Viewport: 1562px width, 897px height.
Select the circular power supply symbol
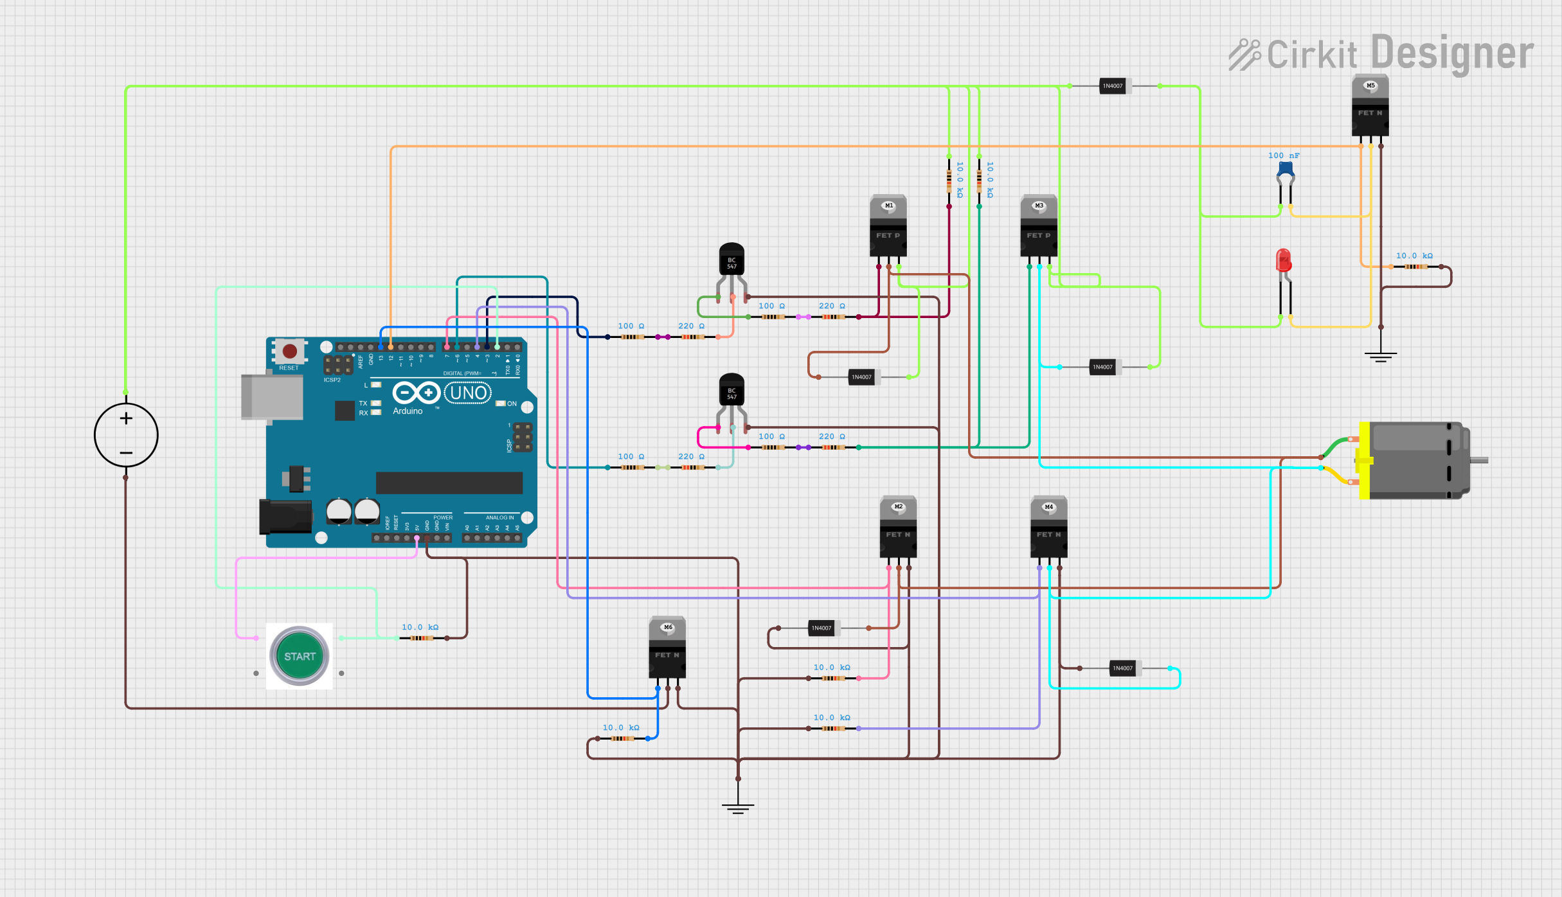(126, 435)
